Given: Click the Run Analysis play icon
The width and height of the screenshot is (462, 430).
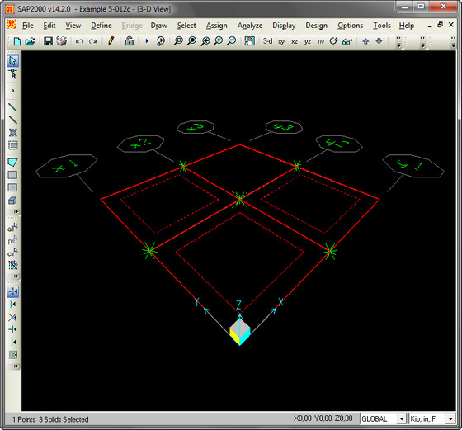Looking at the screenshot, I should (147, 41).
